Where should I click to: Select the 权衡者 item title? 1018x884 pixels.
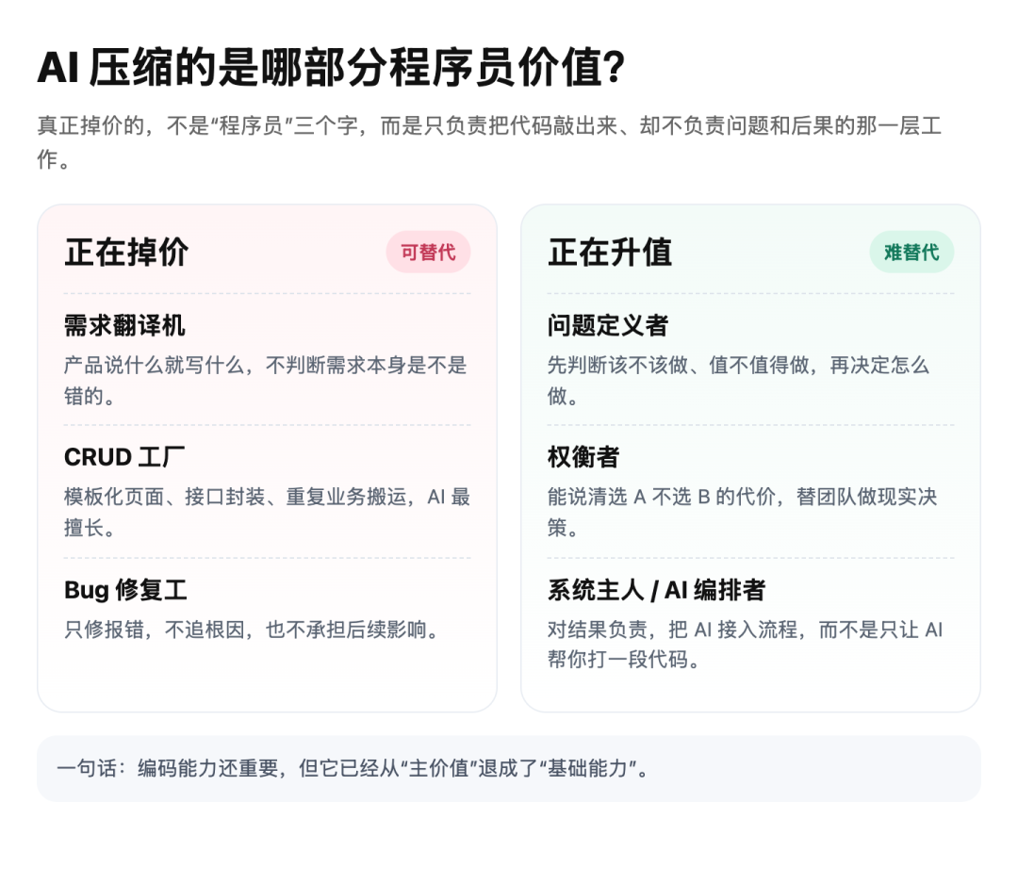point(583,457)
